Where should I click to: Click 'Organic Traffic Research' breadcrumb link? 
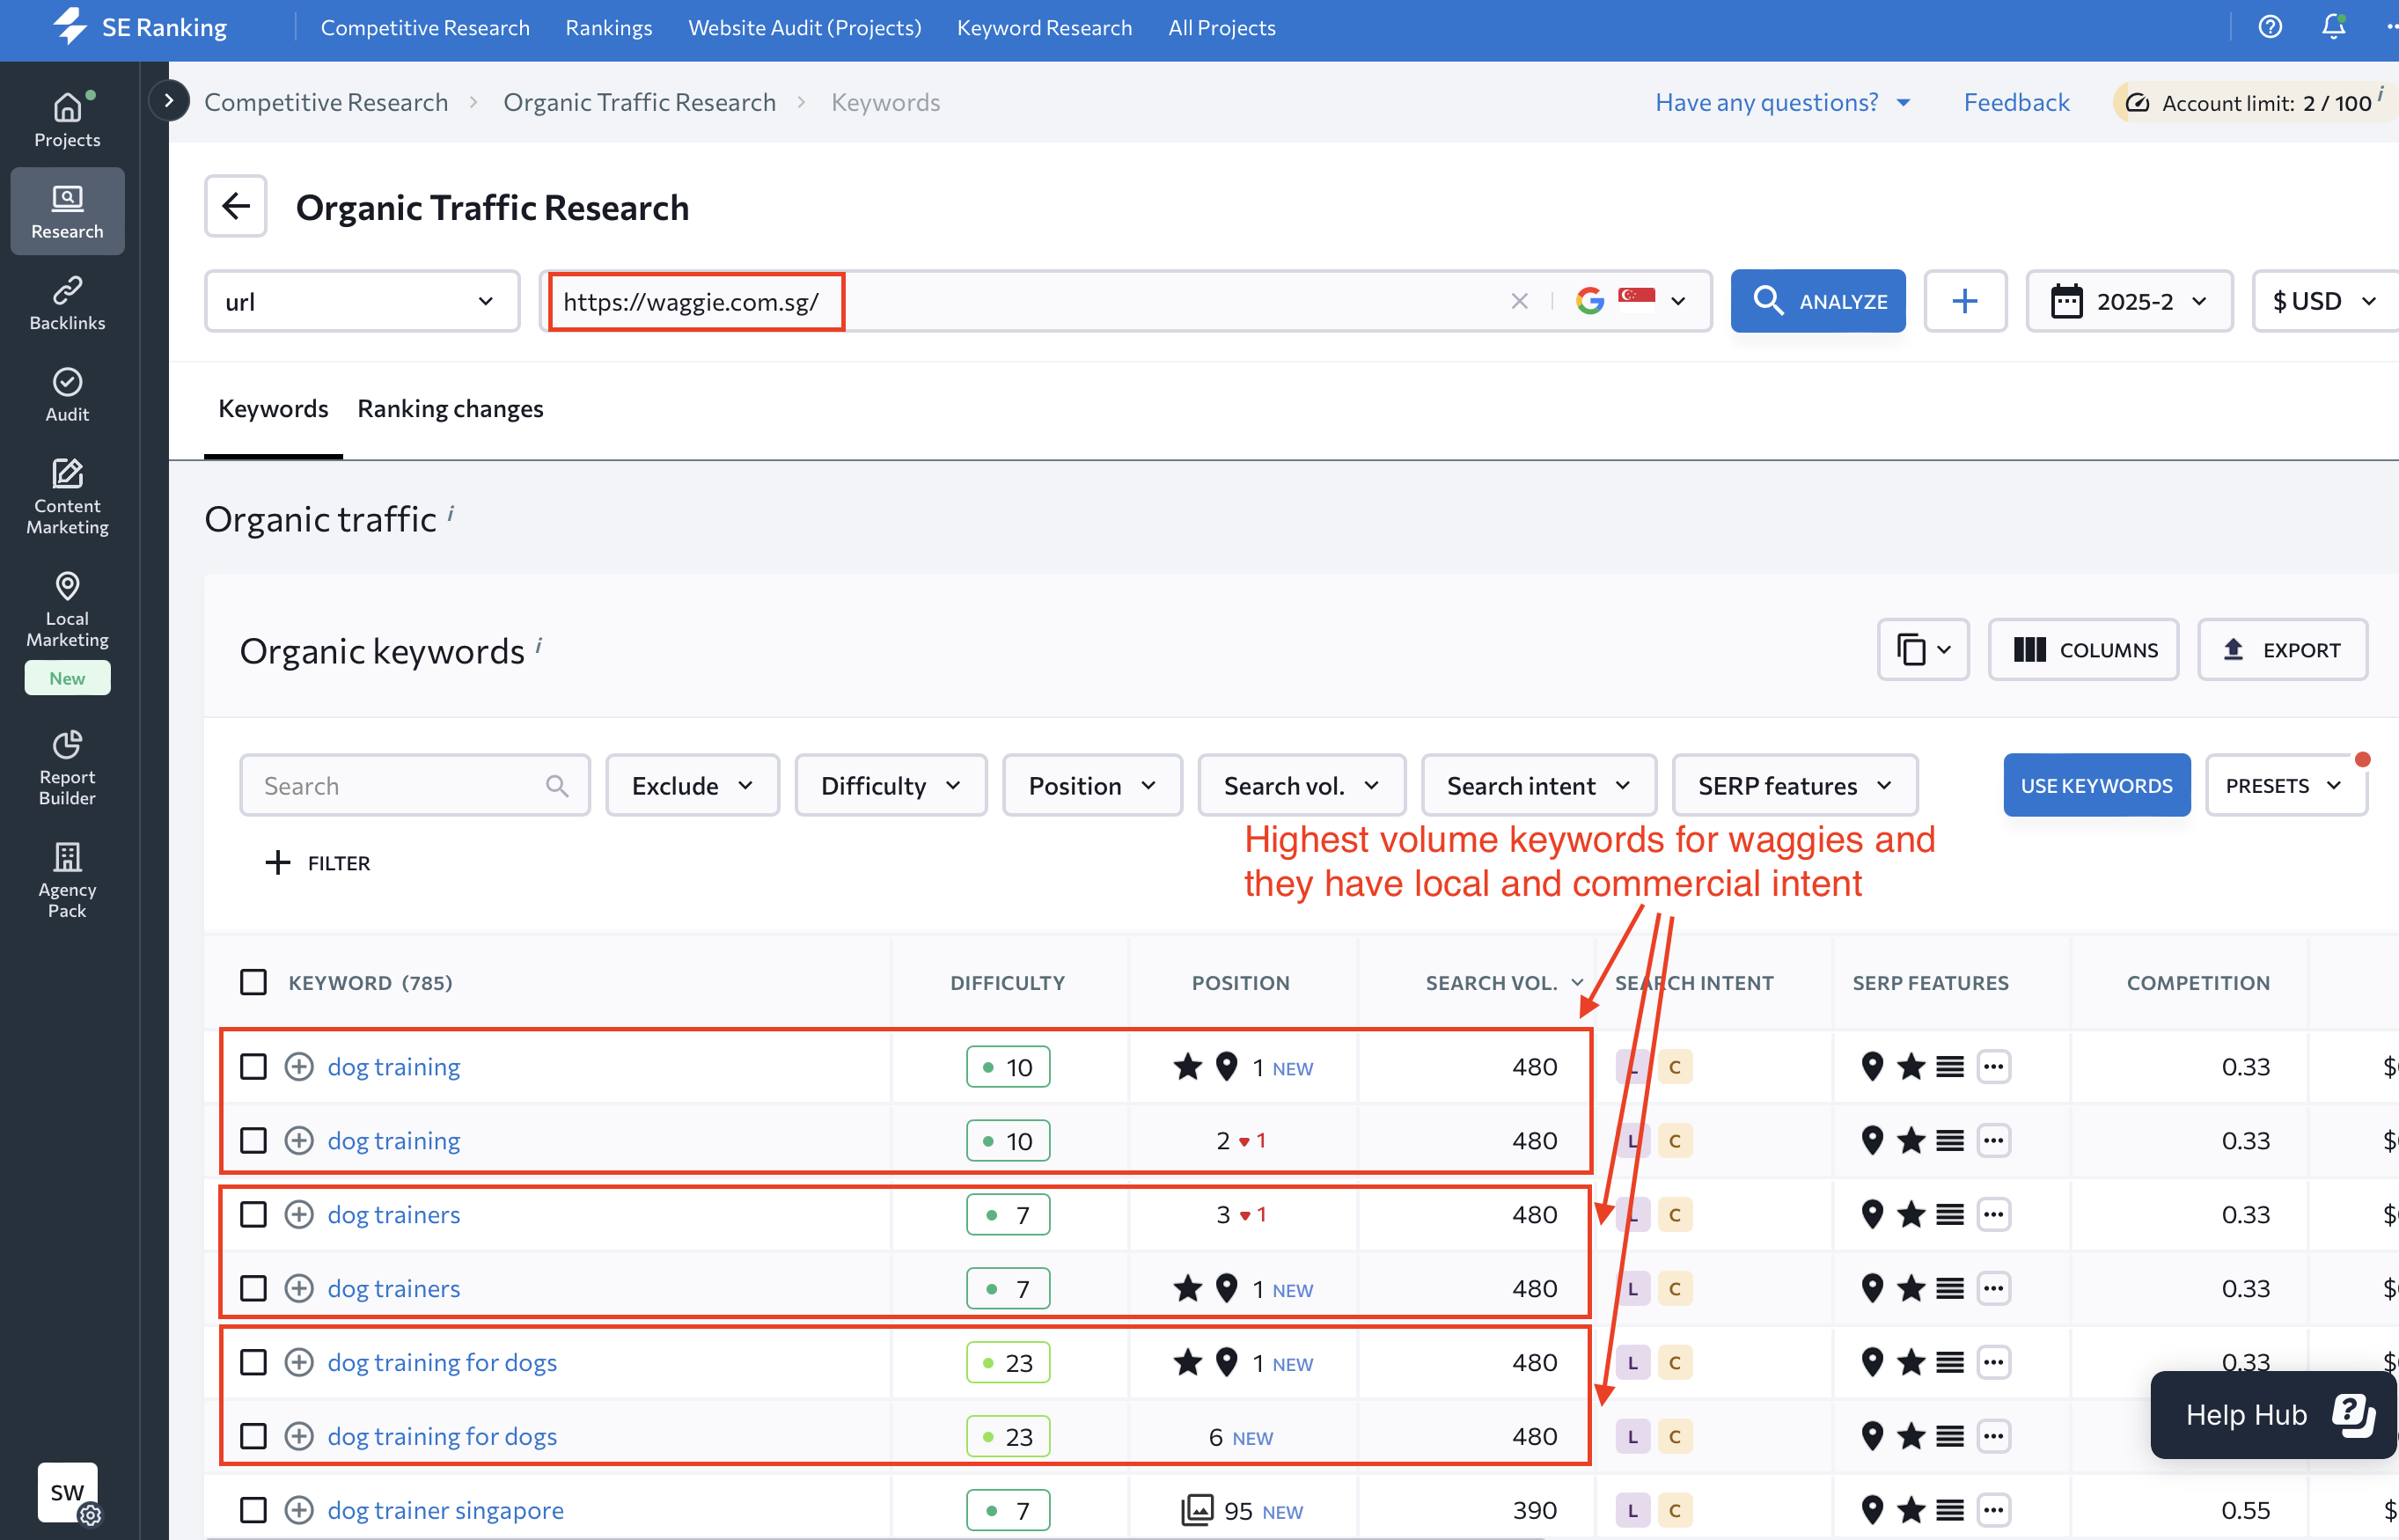639,102
